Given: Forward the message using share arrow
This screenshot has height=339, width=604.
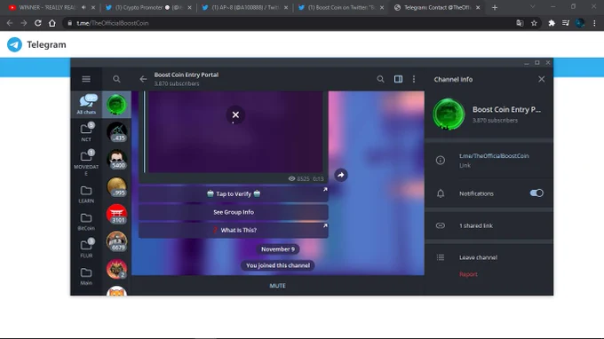Looking at the screenshot, I should click(340, 175).
